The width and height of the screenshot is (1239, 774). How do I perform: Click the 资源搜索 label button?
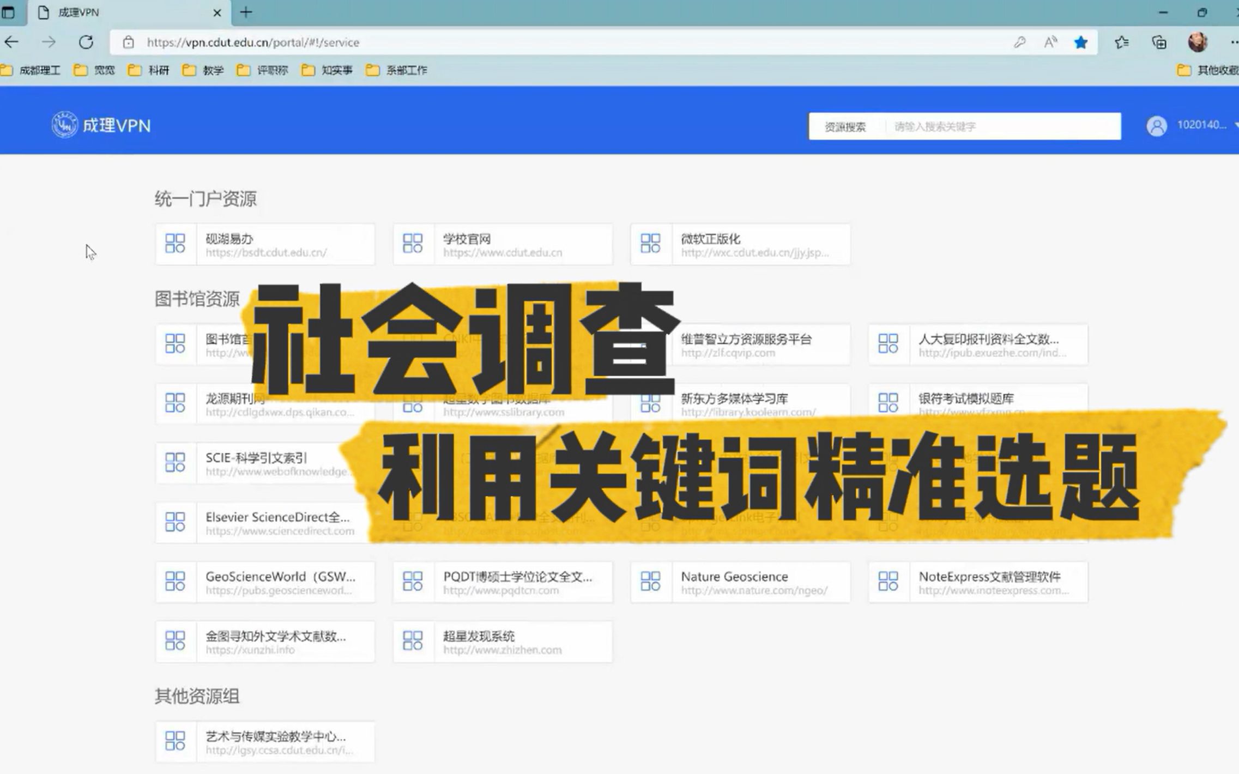(845, 126)
